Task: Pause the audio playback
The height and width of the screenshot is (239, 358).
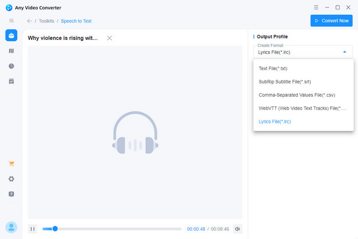Action: point(32,229)
